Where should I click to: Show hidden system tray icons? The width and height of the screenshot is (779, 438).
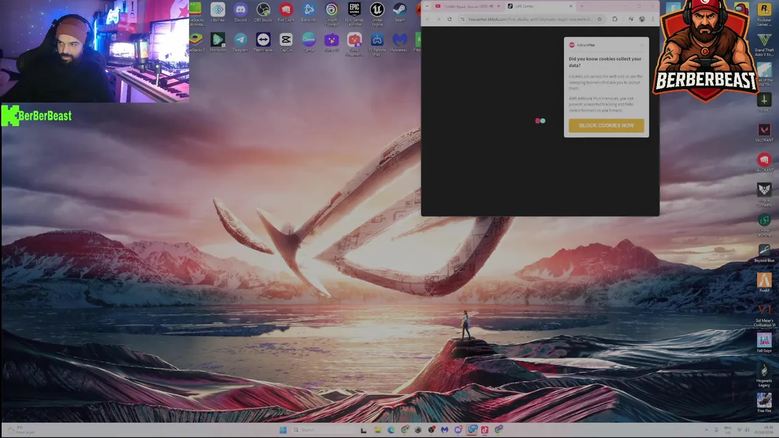pos(707,430)
